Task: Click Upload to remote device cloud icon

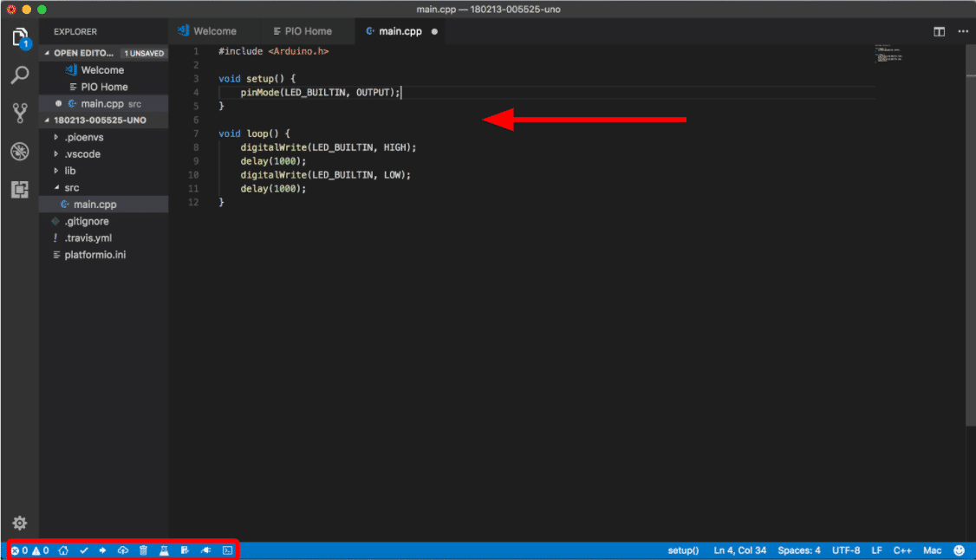Action: tap(123, 550)
